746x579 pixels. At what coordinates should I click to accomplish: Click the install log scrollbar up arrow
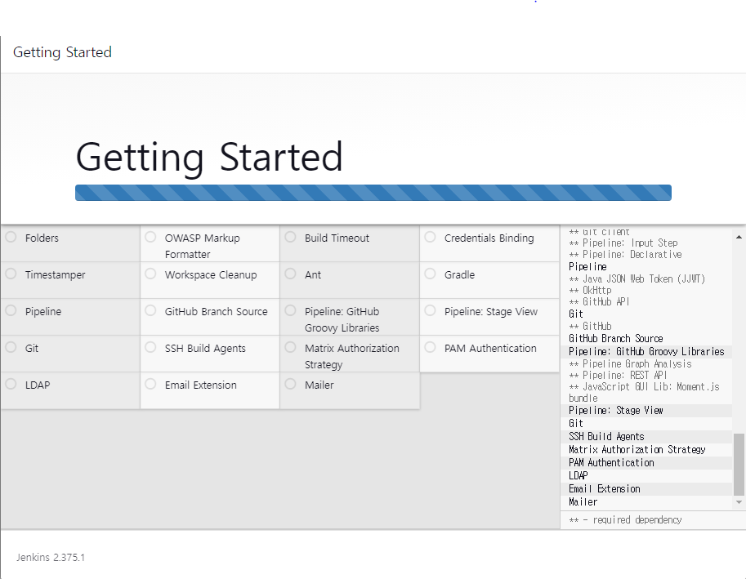739,236
